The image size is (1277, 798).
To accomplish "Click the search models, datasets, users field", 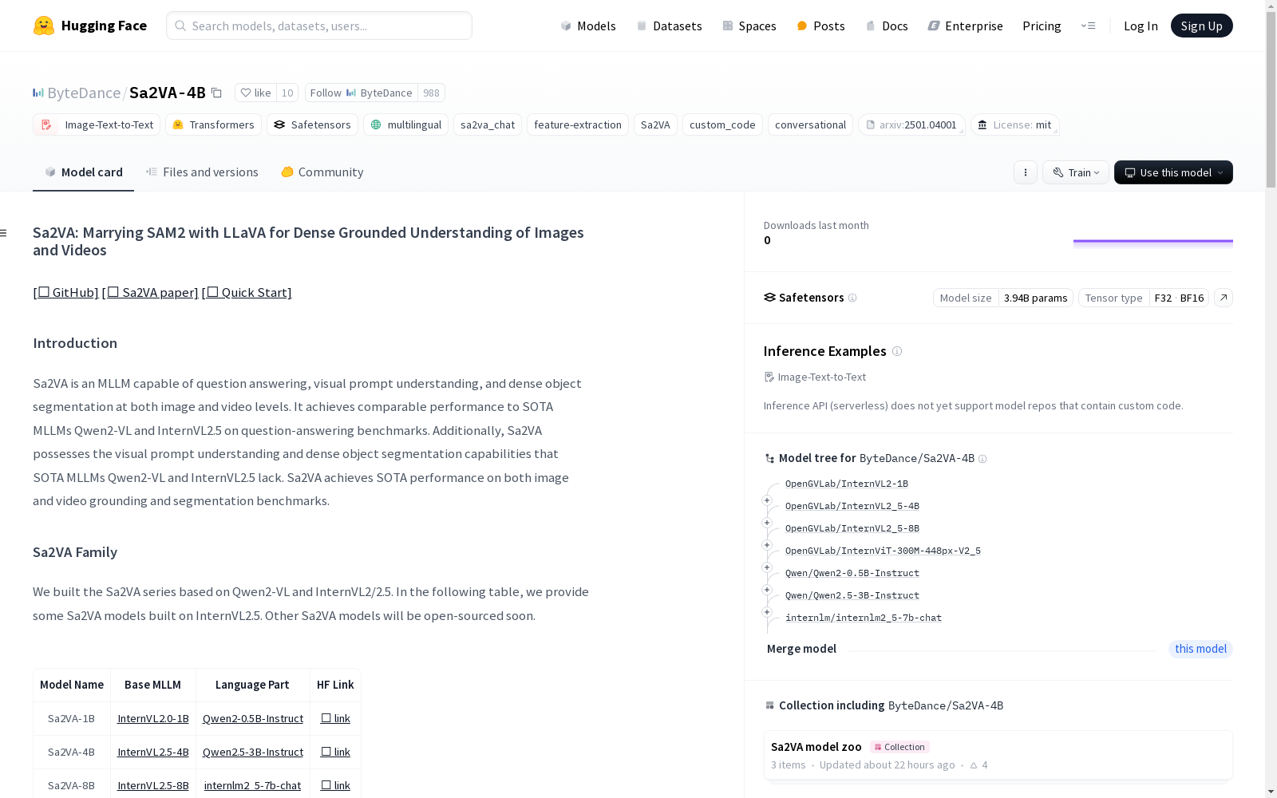I will click(x=319, y=26).
